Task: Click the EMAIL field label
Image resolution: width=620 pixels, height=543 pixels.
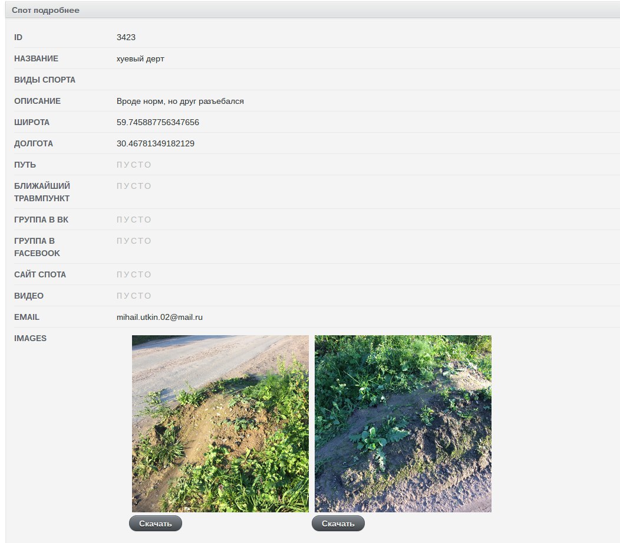Action: (x=27, y=317)
